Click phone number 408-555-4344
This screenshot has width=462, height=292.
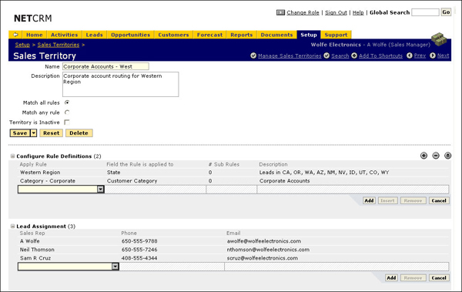pos(139,258)
